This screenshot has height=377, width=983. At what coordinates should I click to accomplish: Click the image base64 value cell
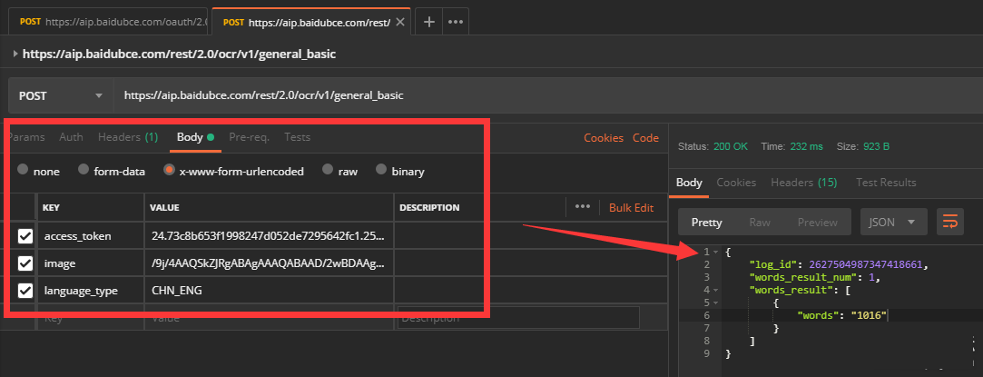point(269,263)
